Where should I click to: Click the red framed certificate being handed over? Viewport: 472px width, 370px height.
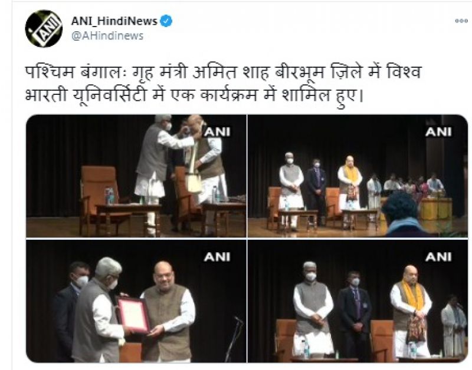click(134, 315)
